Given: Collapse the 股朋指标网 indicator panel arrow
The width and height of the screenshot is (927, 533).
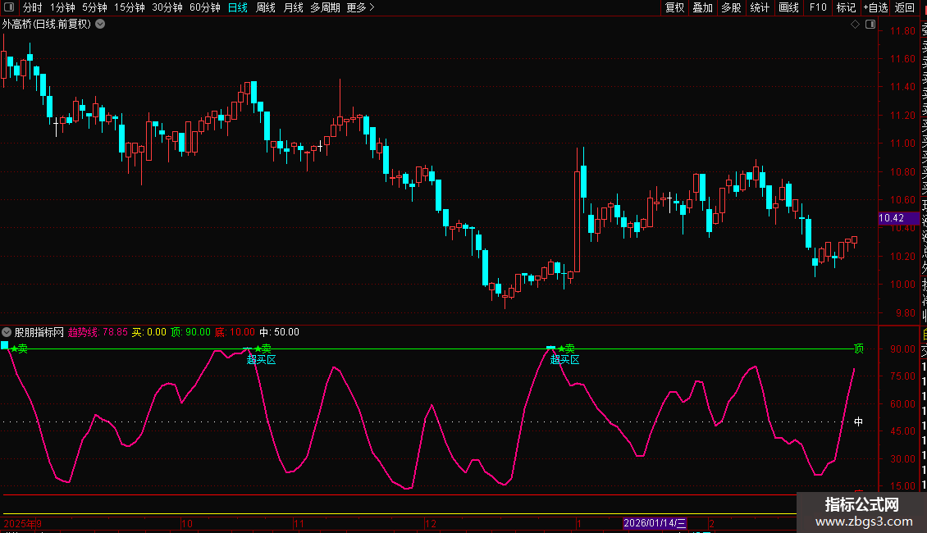Looking at the screenshot, I should pyautogui.click(x=7, y=332).
